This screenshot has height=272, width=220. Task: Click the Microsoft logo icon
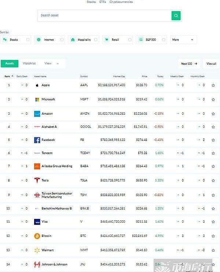coord(37,100)
